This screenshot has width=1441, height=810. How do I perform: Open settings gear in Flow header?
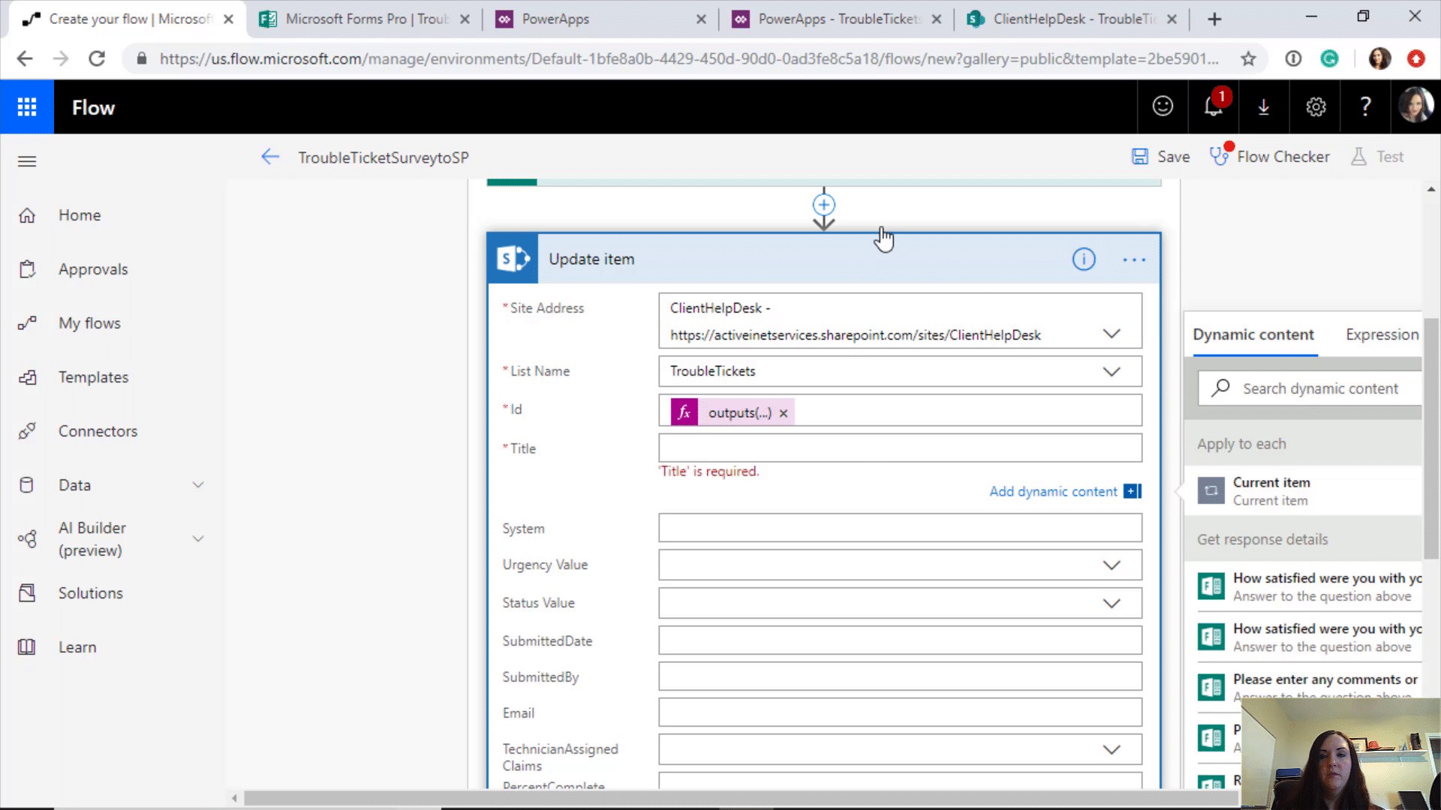pos(1316,107)
